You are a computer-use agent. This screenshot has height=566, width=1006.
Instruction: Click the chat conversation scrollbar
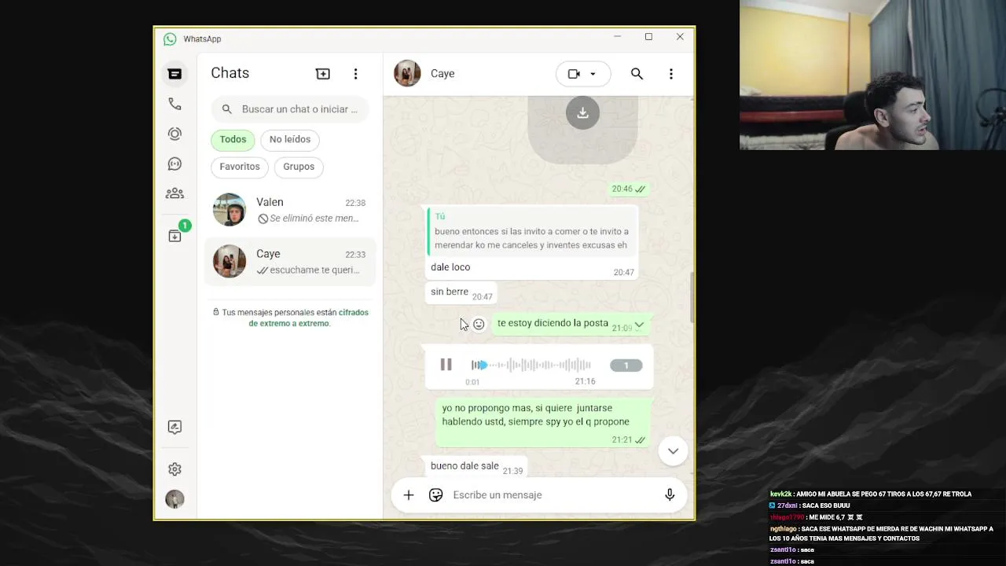[x=692, y=297]
